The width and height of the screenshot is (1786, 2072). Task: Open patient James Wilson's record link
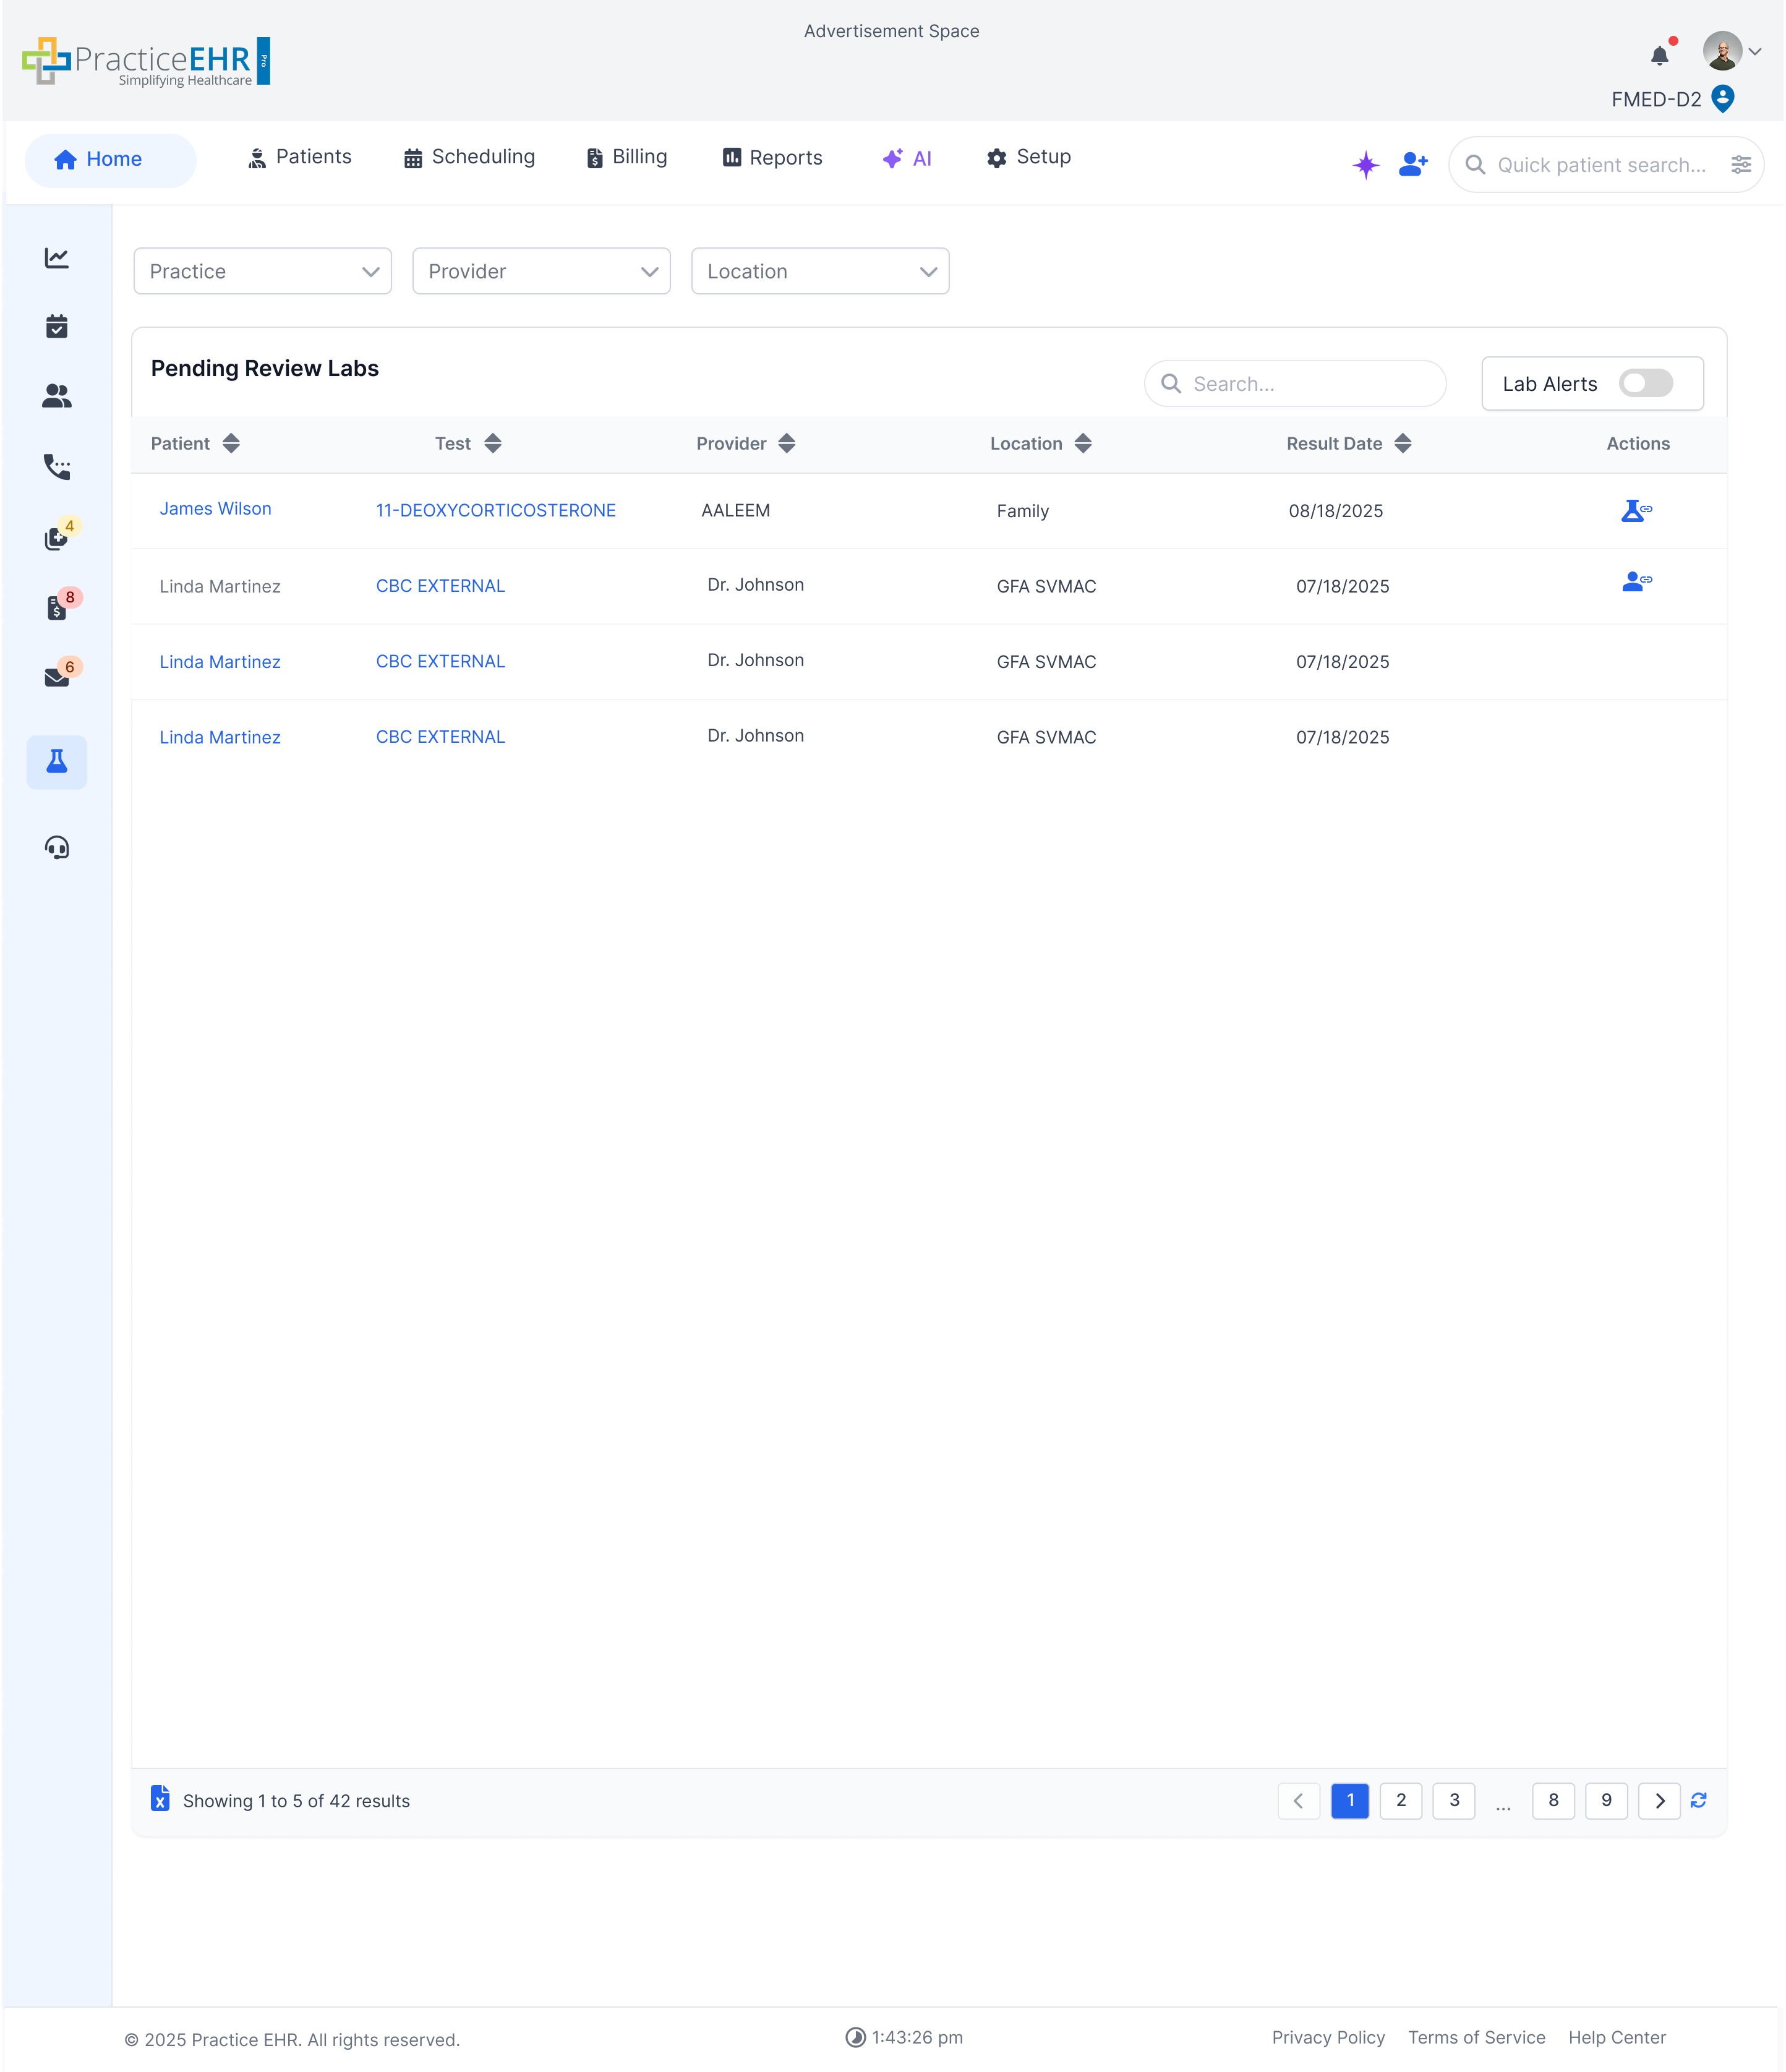tap(215, 509)
